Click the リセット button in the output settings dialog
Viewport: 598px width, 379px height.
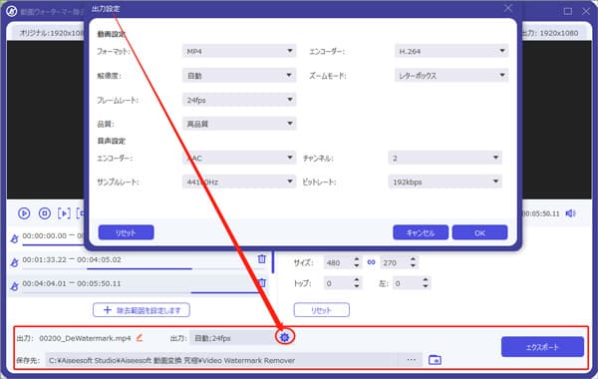(126, 232)
